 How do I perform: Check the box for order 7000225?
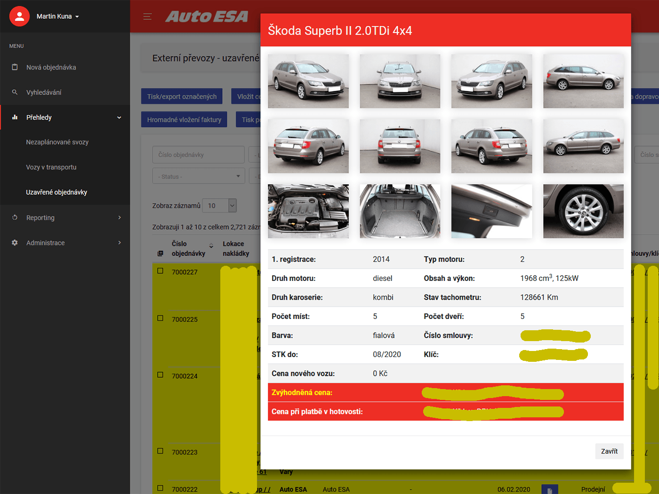tap(161, 318)
